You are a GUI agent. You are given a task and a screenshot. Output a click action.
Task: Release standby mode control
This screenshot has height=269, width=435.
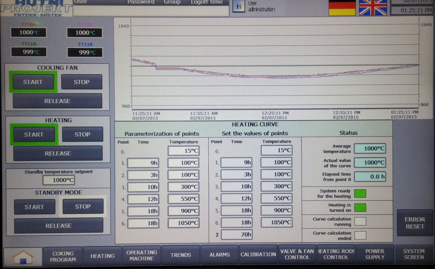click(x=59, y=226)
